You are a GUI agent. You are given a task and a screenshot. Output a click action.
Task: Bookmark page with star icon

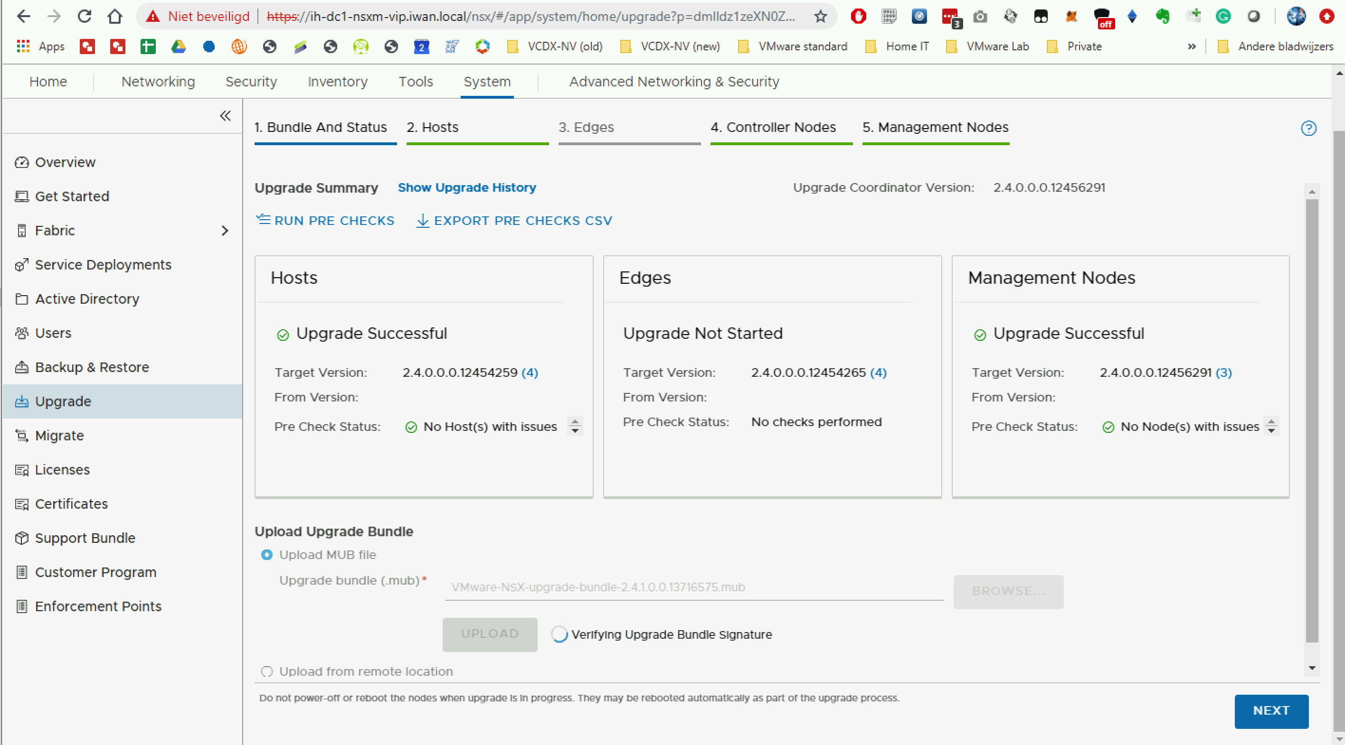[x=820, y=17]
